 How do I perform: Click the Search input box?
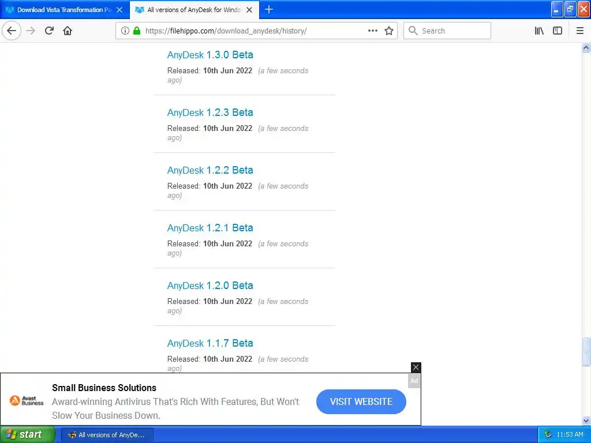tap(447, 31)
